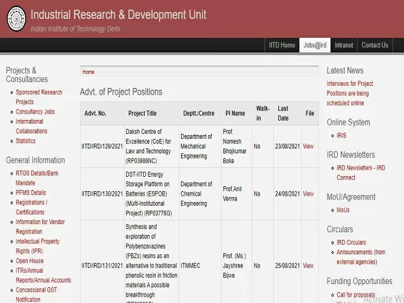404x303 pixels.
Task: Click the DST-IITD Energy Storage Platform title
Action: [149, 194]
